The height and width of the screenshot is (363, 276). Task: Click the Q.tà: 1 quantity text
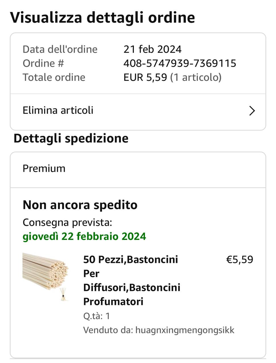coord(96,316)
